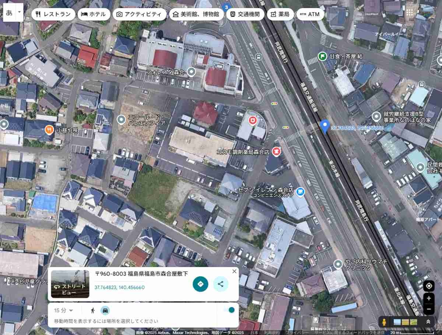Zoom out with the minus button
Viewport: 442px width, 335px height.
[429, 310]
